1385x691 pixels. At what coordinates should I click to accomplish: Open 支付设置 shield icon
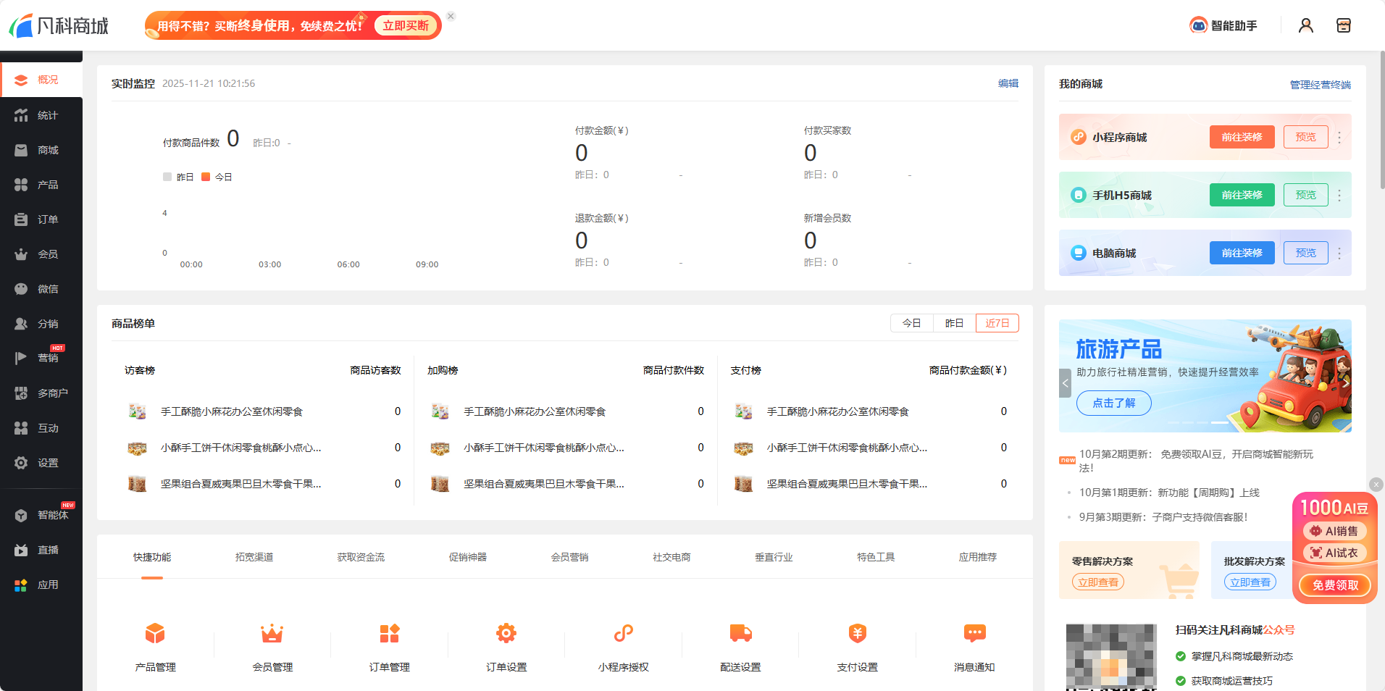pyautogui.click(x=857, y=634)
